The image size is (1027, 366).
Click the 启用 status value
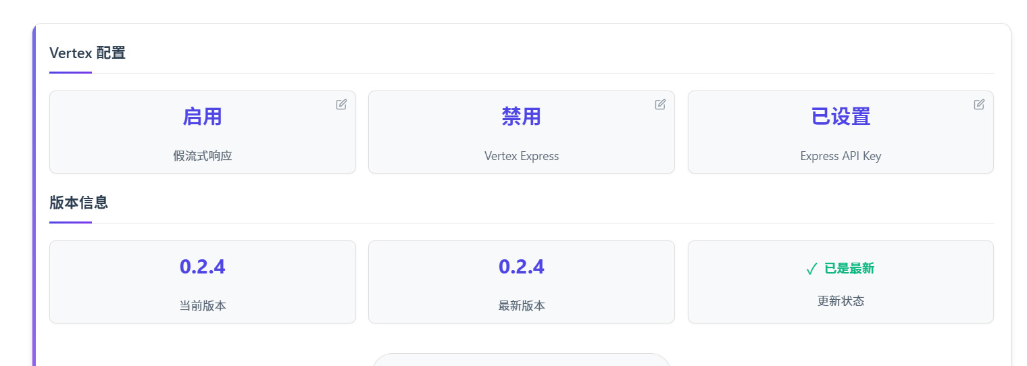[203, 117]
